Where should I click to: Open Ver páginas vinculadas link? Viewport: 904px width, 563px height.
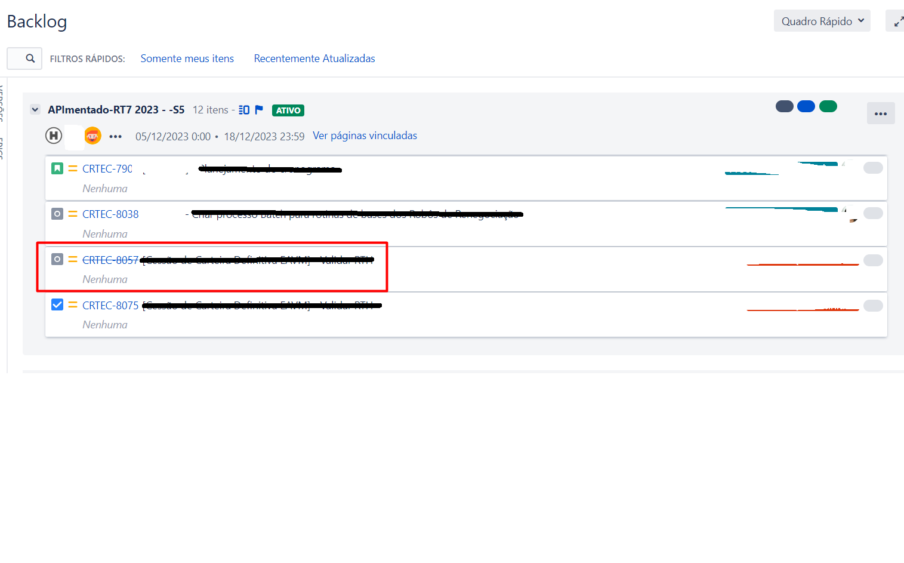365,136
